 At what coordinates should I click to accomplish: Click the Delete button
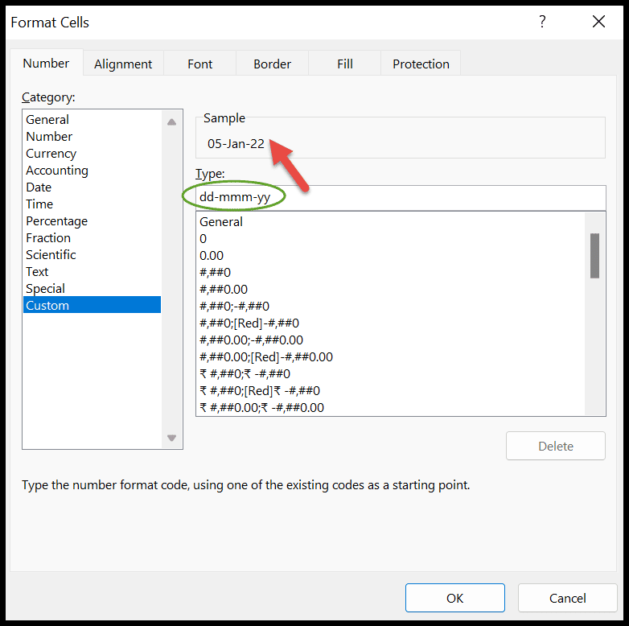coord(556,446)
